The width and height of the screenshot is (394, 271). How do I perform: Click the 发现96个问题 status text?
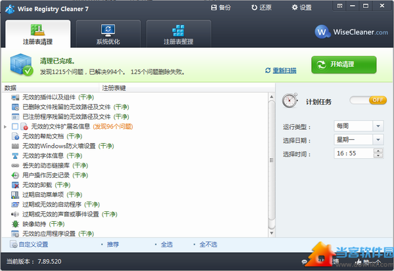[x=113, y=127]
